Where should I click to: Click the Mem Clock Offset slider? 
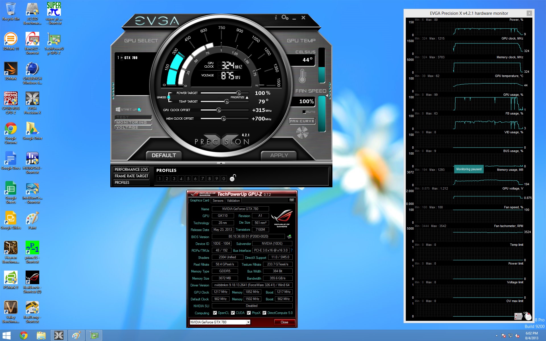(224, 118)
